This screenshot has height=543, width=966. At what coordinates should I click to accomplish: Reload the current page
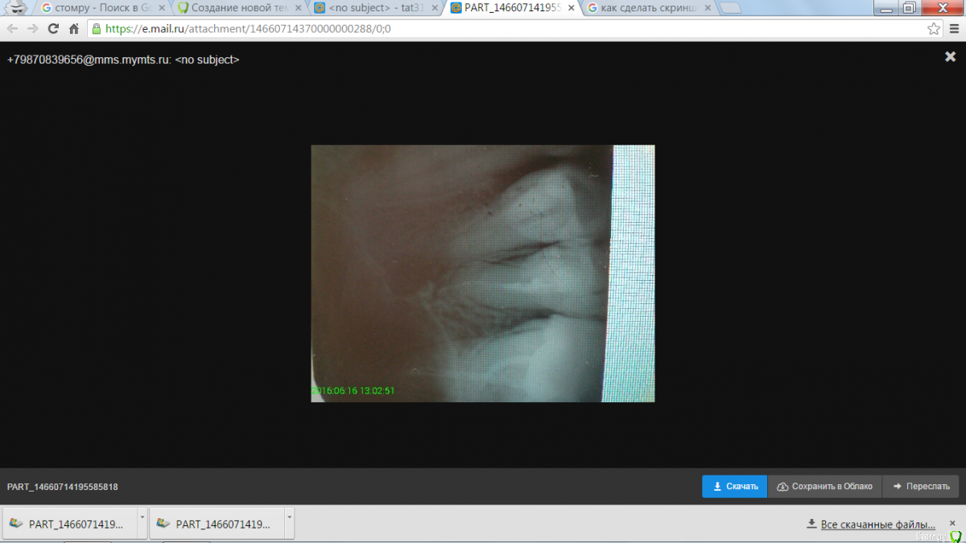click(x=53, y=28)
